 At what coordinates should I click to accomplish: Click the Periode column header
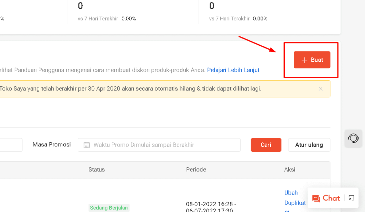point(196,170)
